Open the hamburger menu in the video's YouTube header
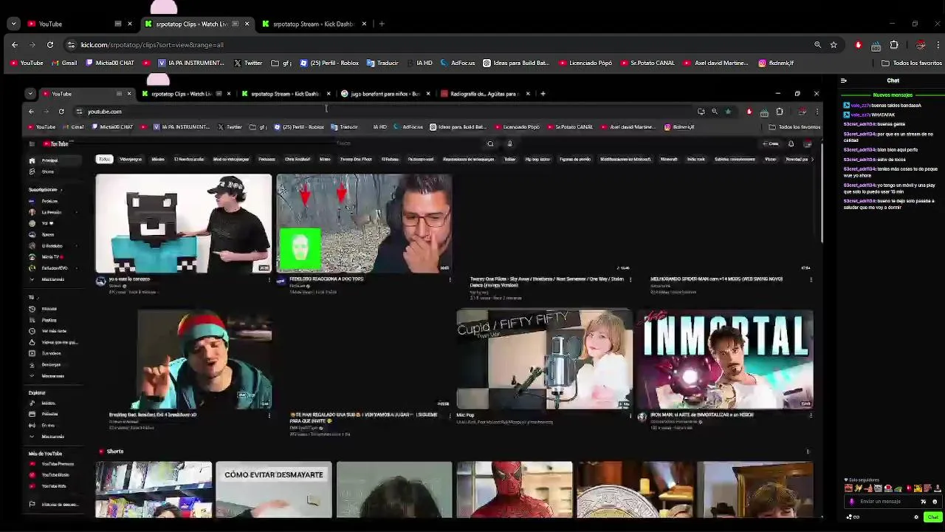Screen dimensions: 945x532 pos(32,144)
